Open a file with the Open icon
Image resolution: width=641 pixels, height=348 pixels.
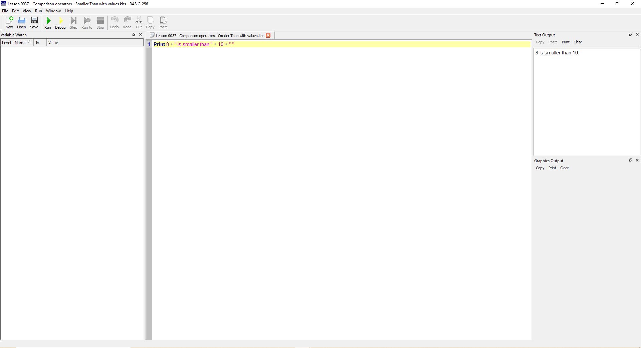tap(21, 23)
